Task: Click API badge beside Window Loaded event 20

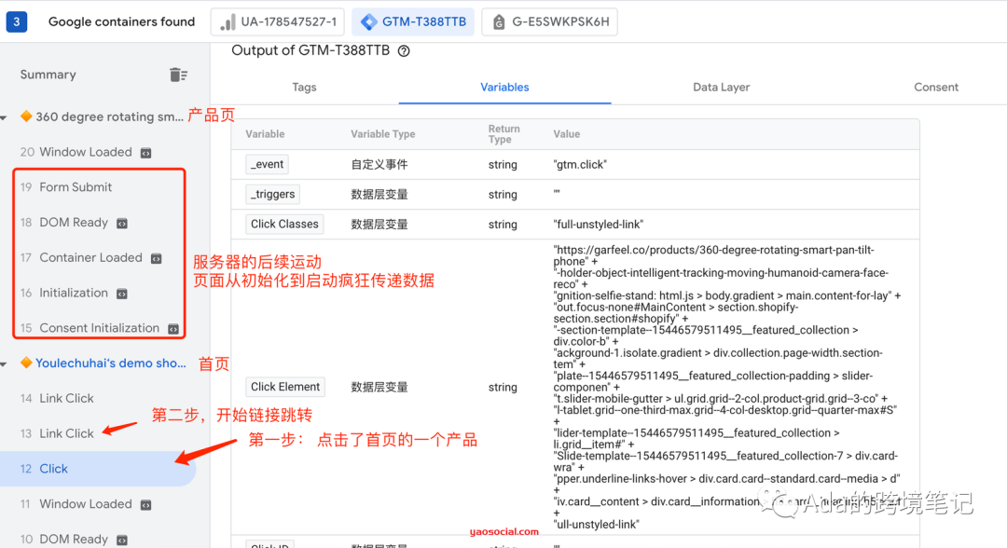Action: (146, 152)
